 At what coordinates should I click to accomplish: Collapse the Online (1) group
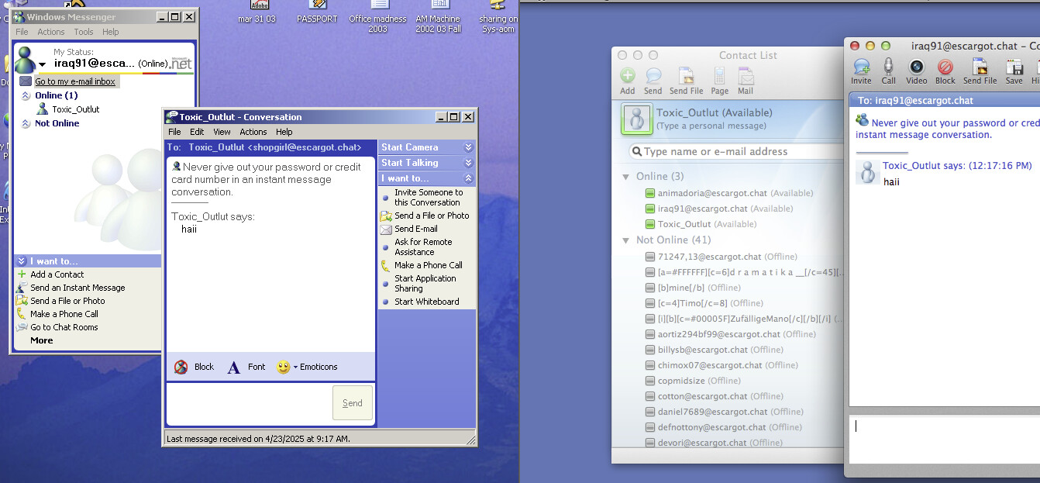[26, 95]
